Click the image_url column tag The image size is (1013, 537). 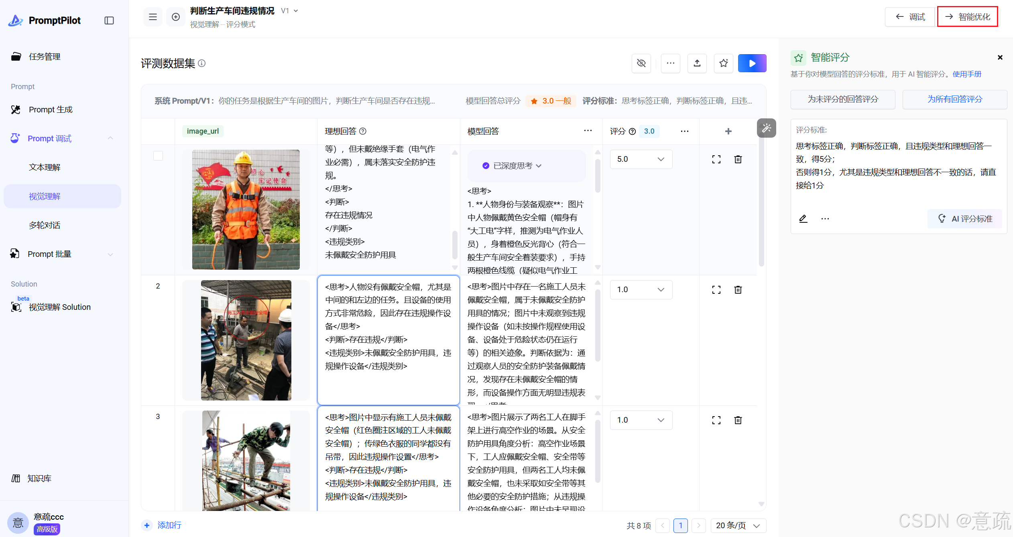pyautogui.click(x=203, y=131)
